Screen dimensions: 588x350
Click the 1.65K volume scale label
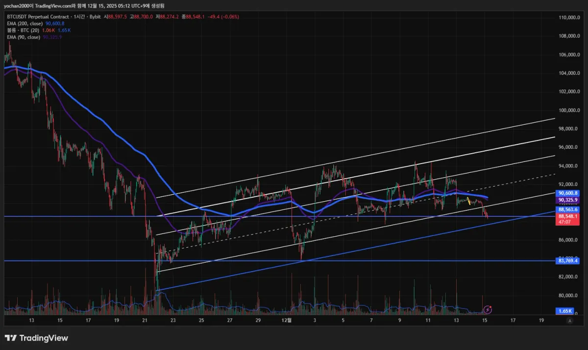[x=565, y=311]
